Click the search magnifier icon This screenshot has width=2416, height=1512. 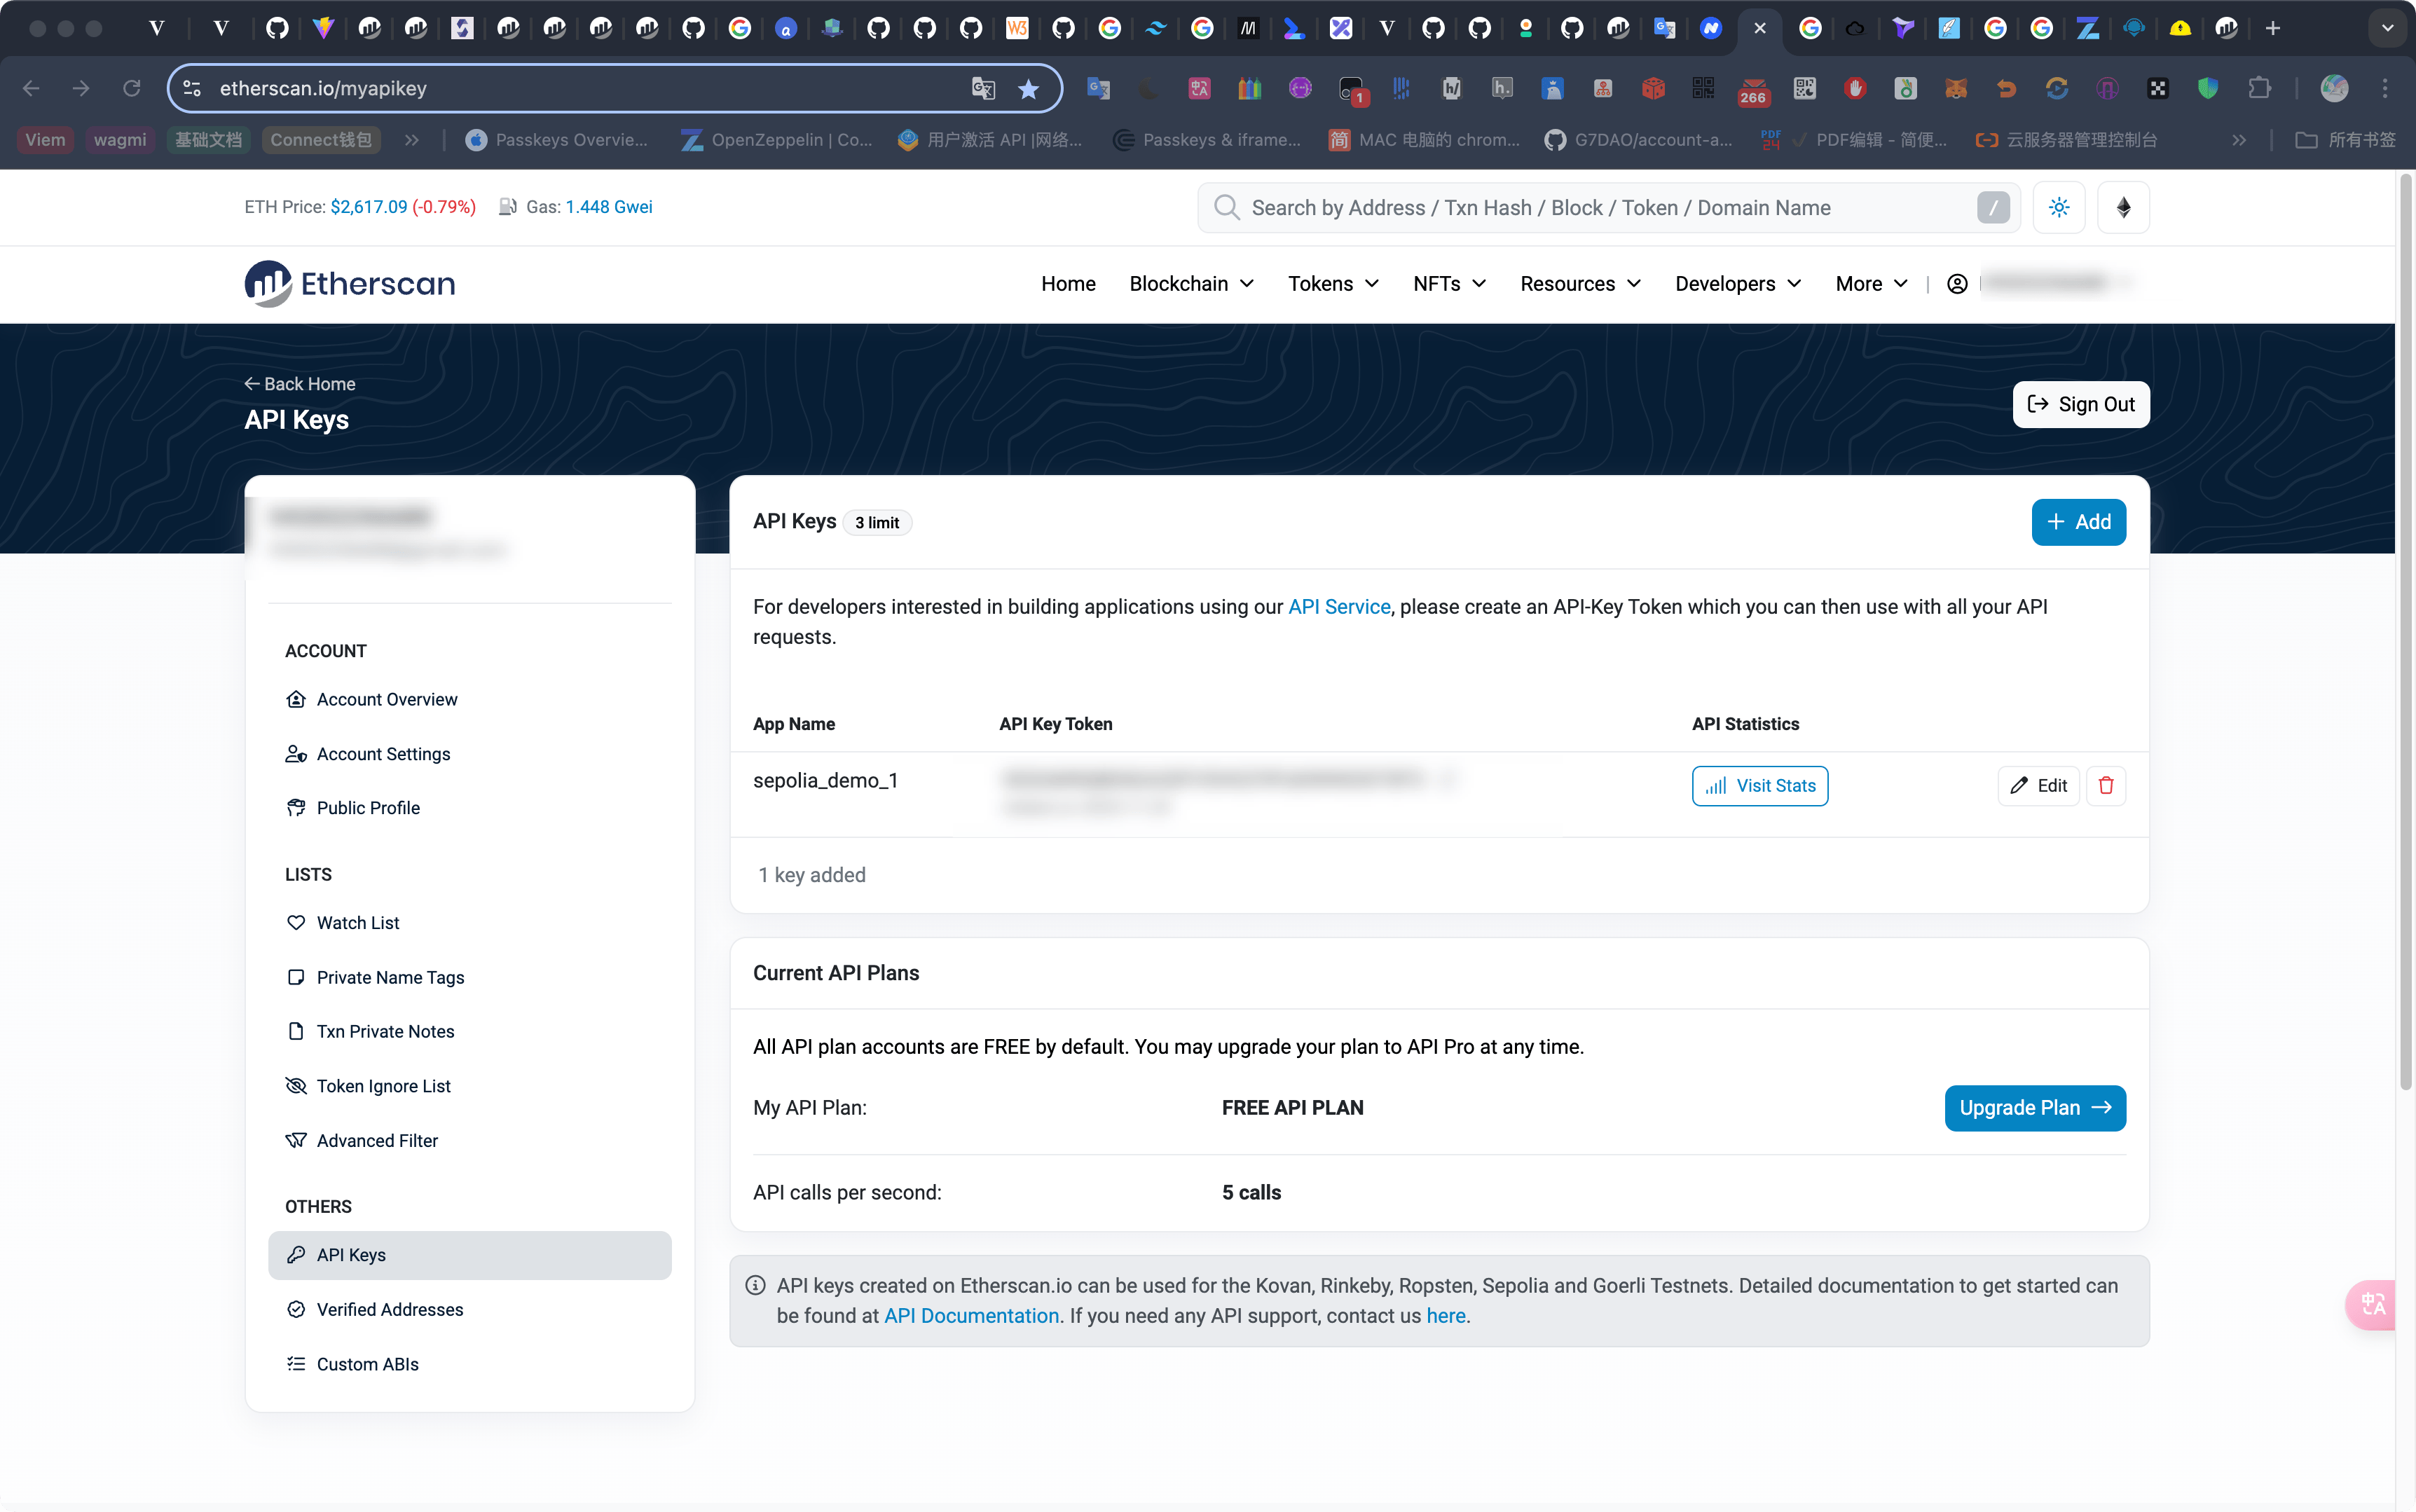pyautogui.click(x=1226, y=208)
